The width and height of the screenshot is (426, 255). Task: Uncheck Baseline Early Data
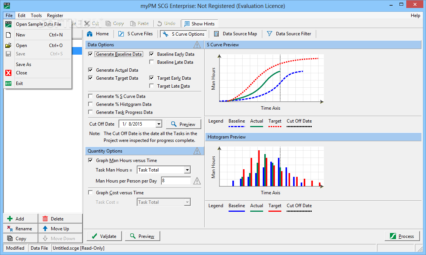151,54
